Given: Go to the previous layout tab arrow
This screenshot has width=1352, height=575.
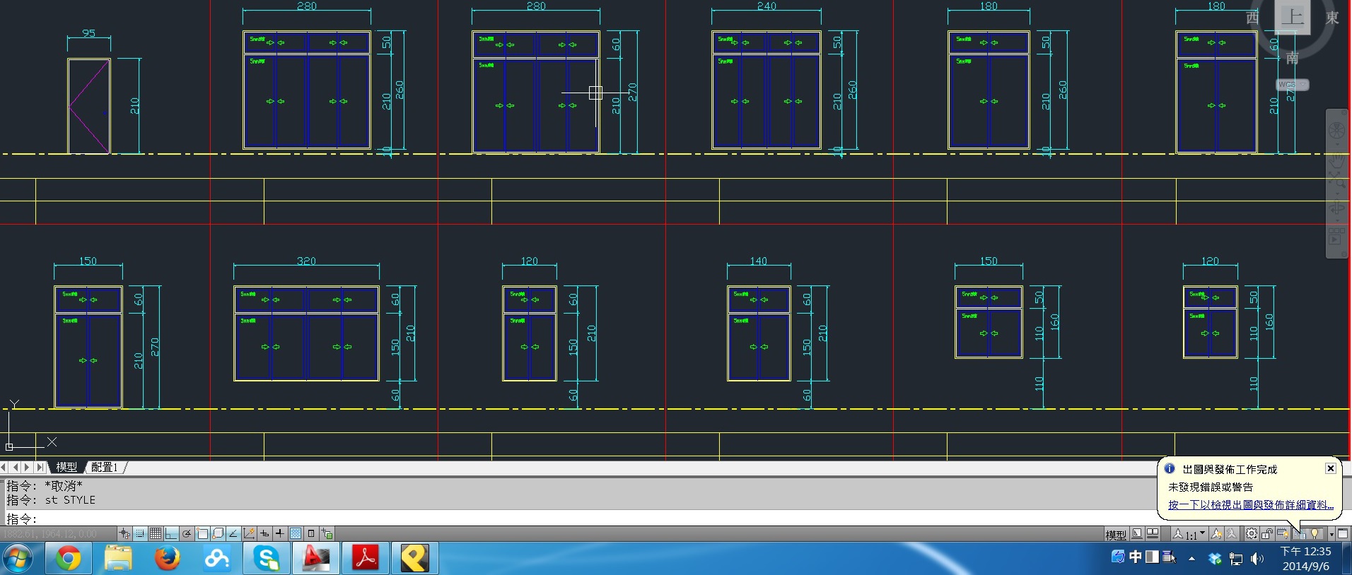Looking at the screenshot, I should tap(16, 467).
